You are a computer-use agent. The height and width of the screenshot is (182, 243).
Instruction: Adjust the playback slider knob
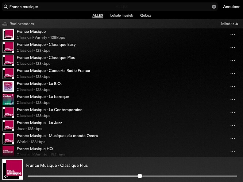coord(140,176)
